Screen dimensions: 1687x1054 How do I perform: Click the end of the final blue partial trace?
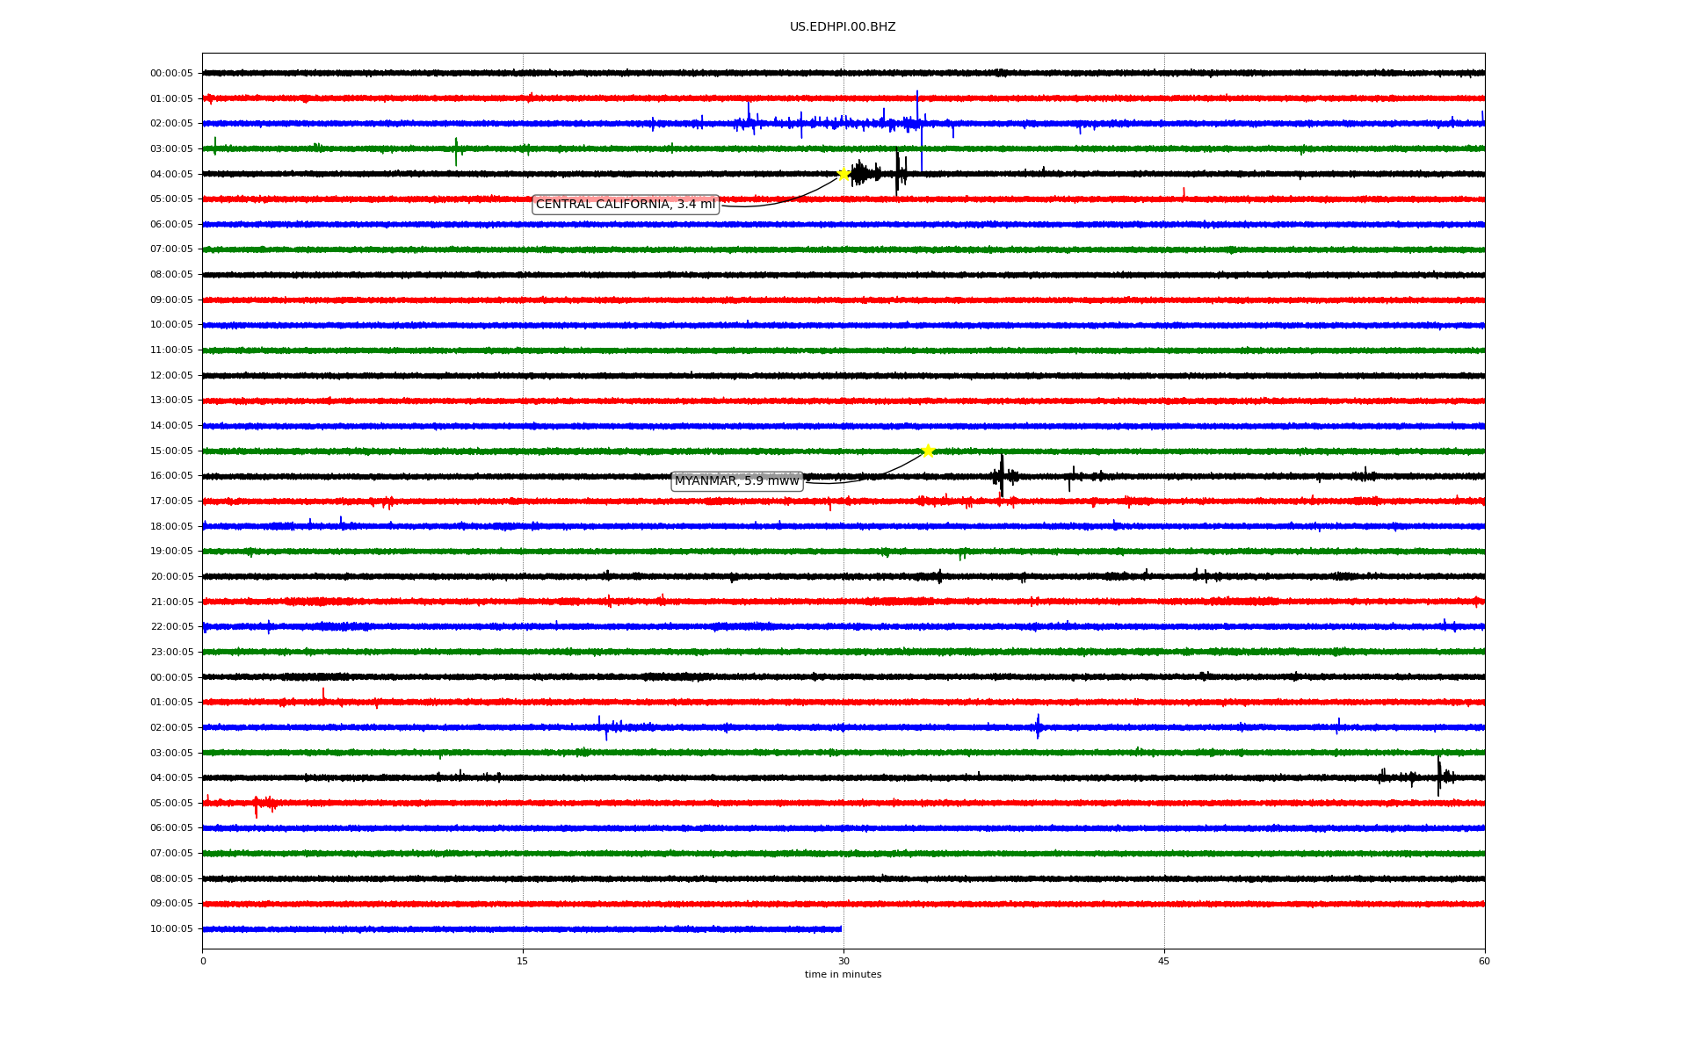(841, 929)
